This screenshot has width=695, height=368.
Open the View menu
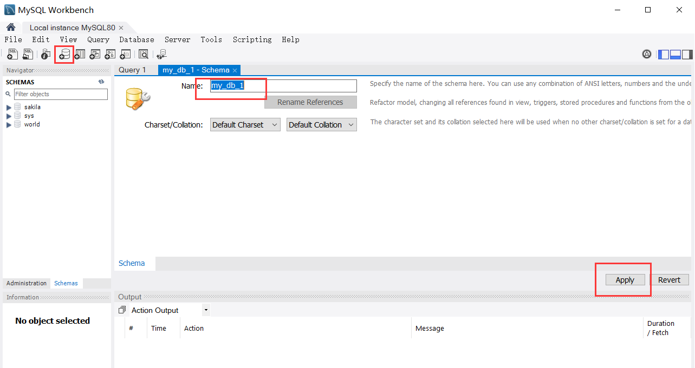point(69,39)
